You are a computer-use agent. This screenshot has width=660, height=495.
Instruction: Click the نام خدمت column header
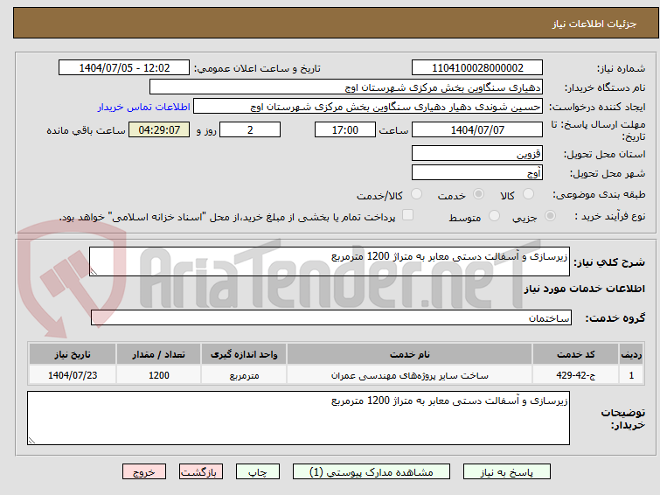[x=410, y=354]
